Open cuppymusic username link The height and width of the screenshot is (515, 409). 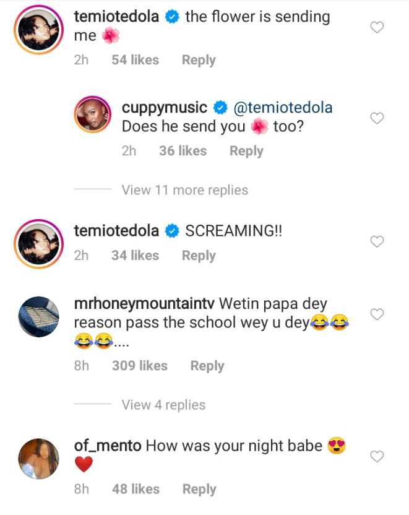point(165,108)
